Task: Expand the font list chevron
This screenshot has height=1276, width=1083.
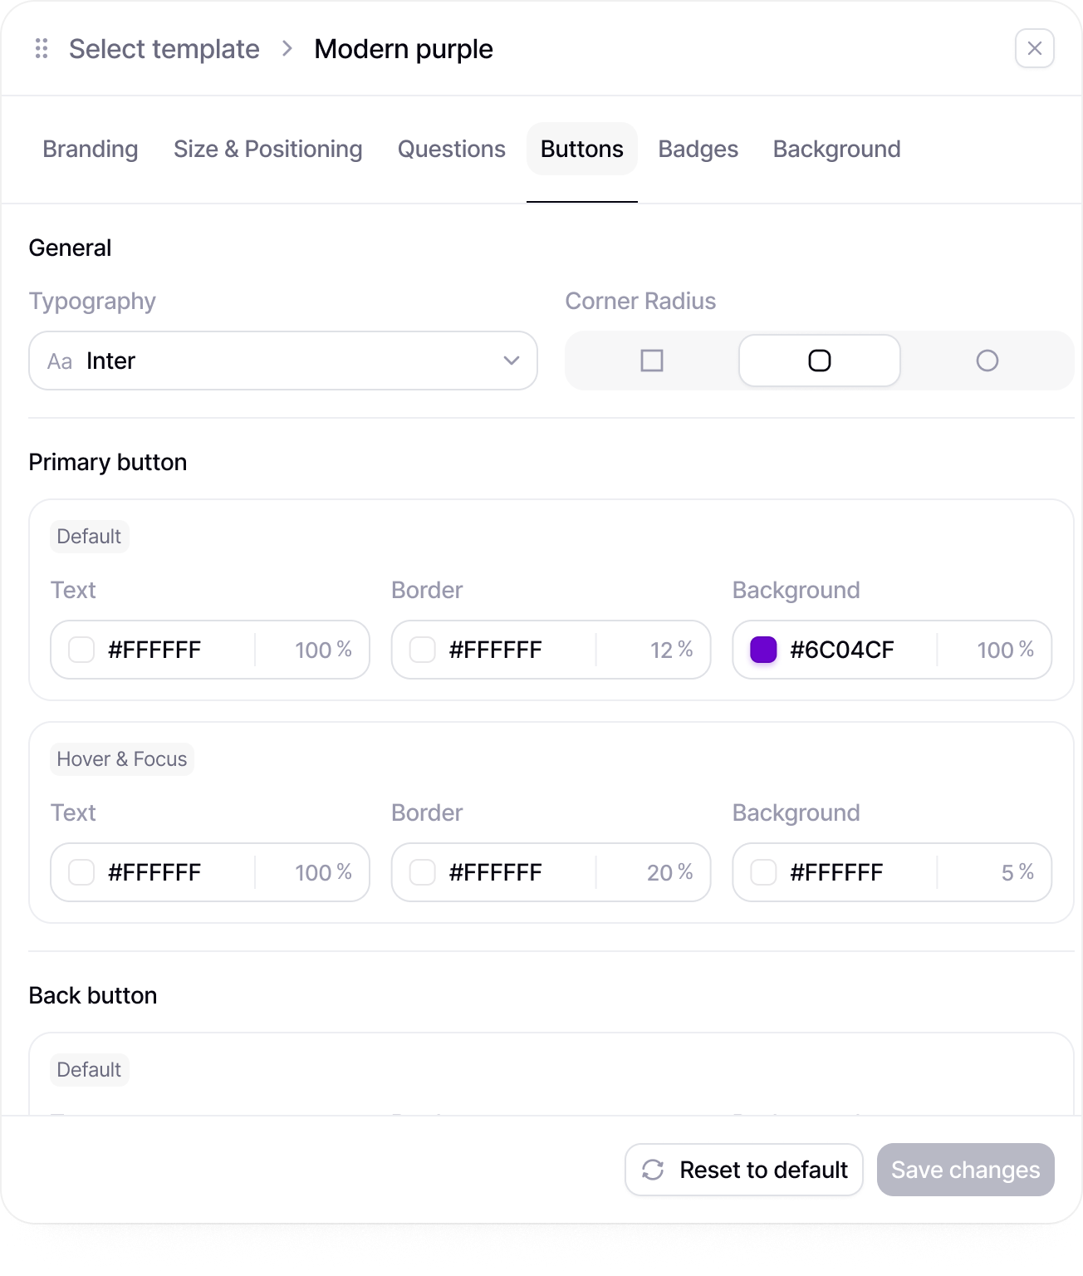Action: click(512, 361)
